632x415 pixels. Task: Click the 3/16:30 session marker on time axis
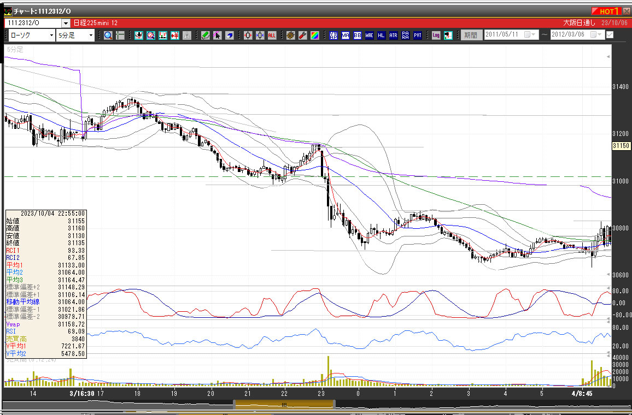tap(81, 394)
